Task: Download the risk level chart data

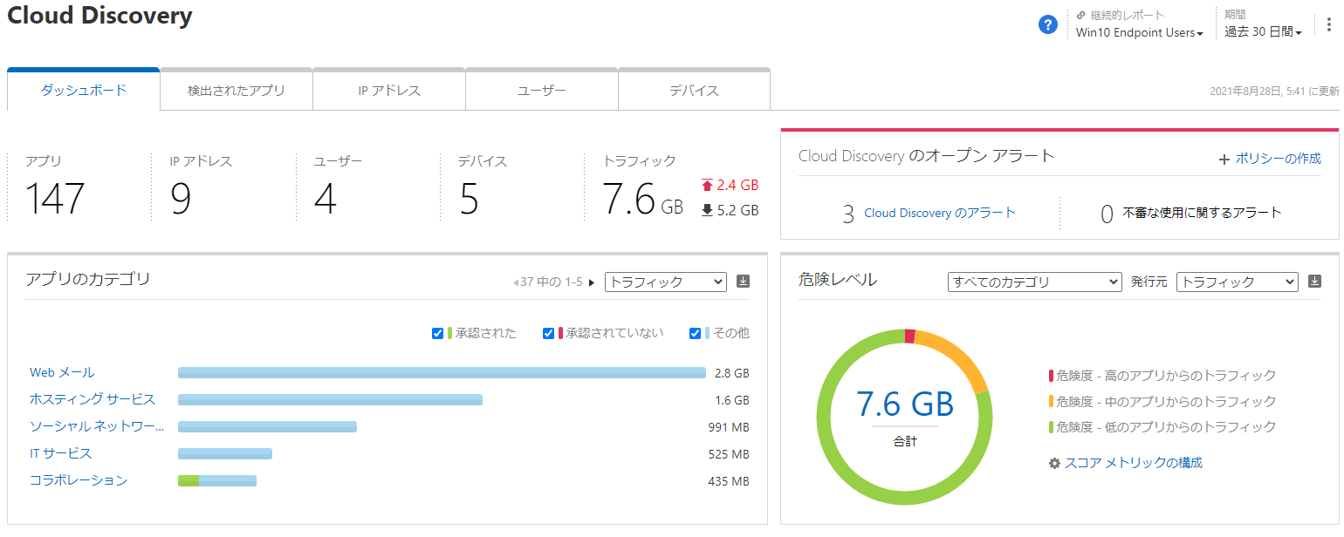Action: pyautogui.click(x=1315, y=282)
